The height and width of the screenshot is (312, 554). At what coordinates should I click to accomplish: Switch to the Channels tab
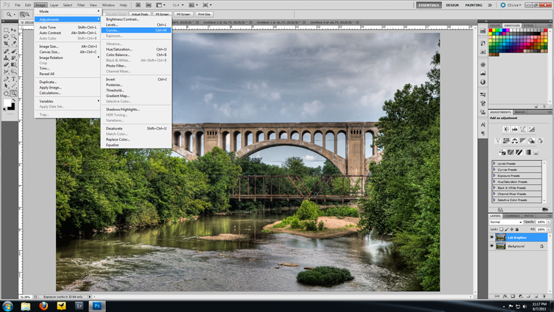[x=512, y=216]
